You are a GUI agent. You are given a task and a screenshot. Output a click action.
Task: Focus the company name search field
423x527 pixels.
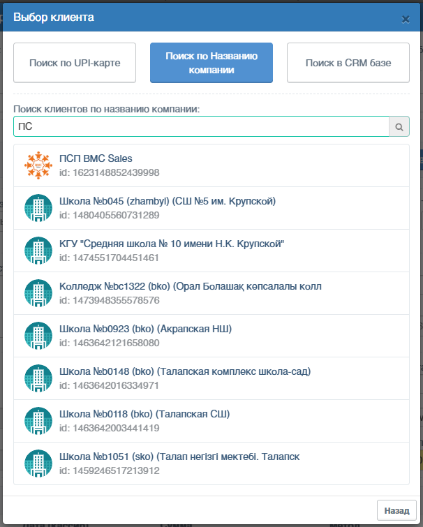point(201,126)
